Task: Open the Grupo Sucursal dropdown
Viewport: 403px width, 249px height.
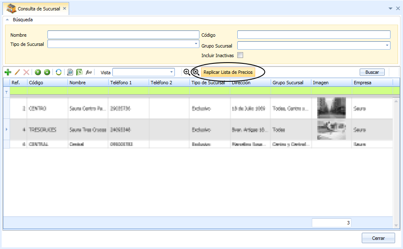Action: [x=387, y=45]
